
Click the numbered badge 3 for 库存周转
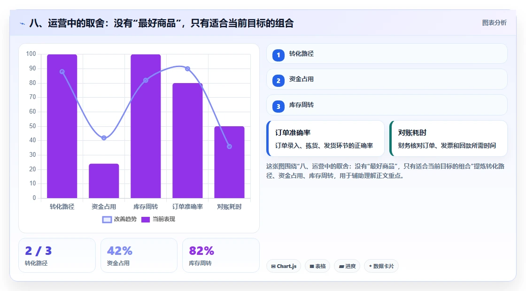point(278,106)
